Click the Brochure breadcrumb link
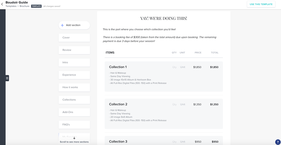Viewport: 281px width, 145px height. 25,6
